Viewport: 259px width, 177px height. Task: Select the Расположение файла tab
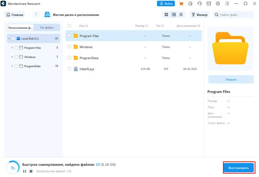pyautogui.click(x=20, y=28)
